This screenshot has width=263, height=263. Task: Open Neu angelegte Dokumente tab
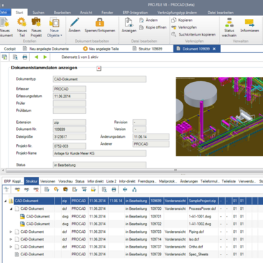pos(45,49)
